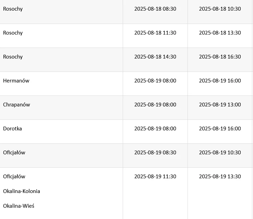
Task: Click Hermanów's 2025-08-19 08:00 start time
Action: [x=155, y=81]
